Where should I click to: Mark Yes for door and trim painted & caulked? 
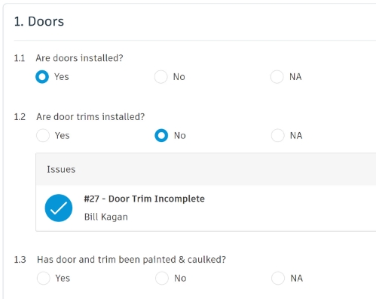pos(44,278)
